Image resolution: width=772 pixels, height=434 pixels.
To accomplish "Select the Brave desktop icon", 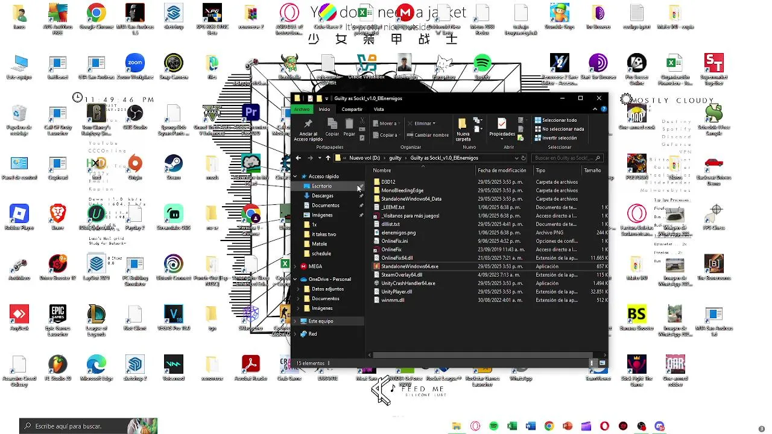I will (x=58, y=218).
